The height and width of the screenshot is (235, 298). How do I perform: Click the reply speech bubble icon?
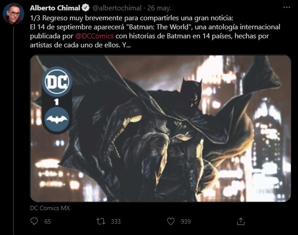(x=34, y=221)
